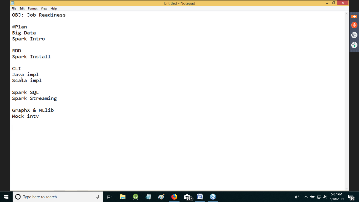
Task: Open the People icon in system tray
Action: [x=297, y=197]
